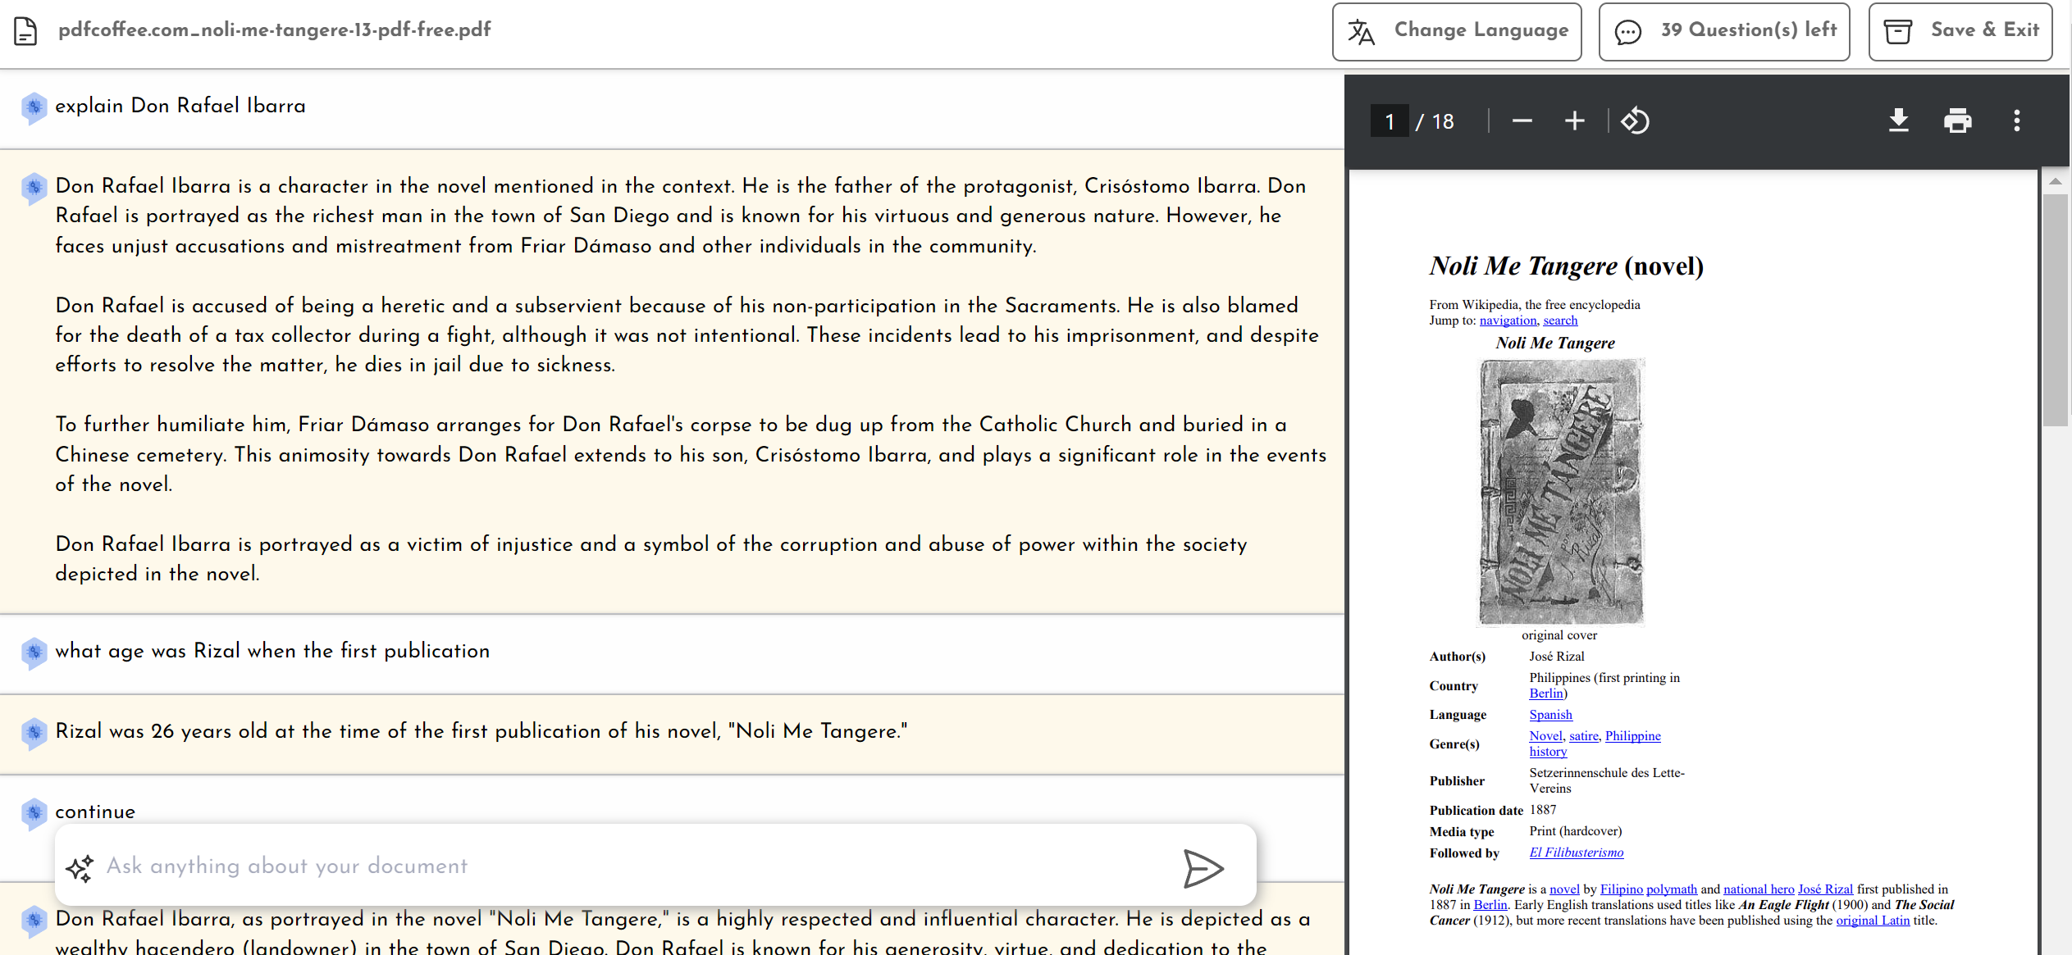
Task: Click the PDF vertical scrollbar thumb
Action: [x=2055, y=310]
